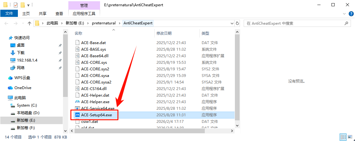Click the SYS2 文件 type cell
Viewport: 355px width, 141px height.
coord(210,69)
